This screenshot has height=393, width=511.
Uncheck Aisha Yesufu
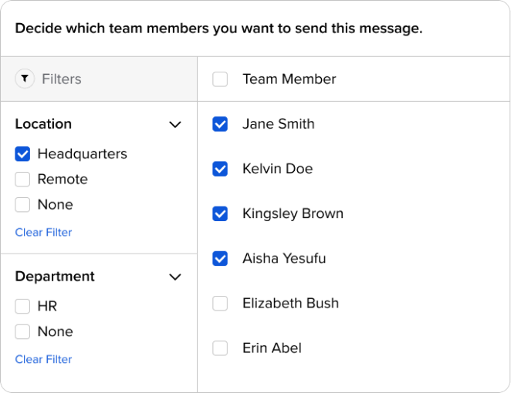click(x=220, y=258)
